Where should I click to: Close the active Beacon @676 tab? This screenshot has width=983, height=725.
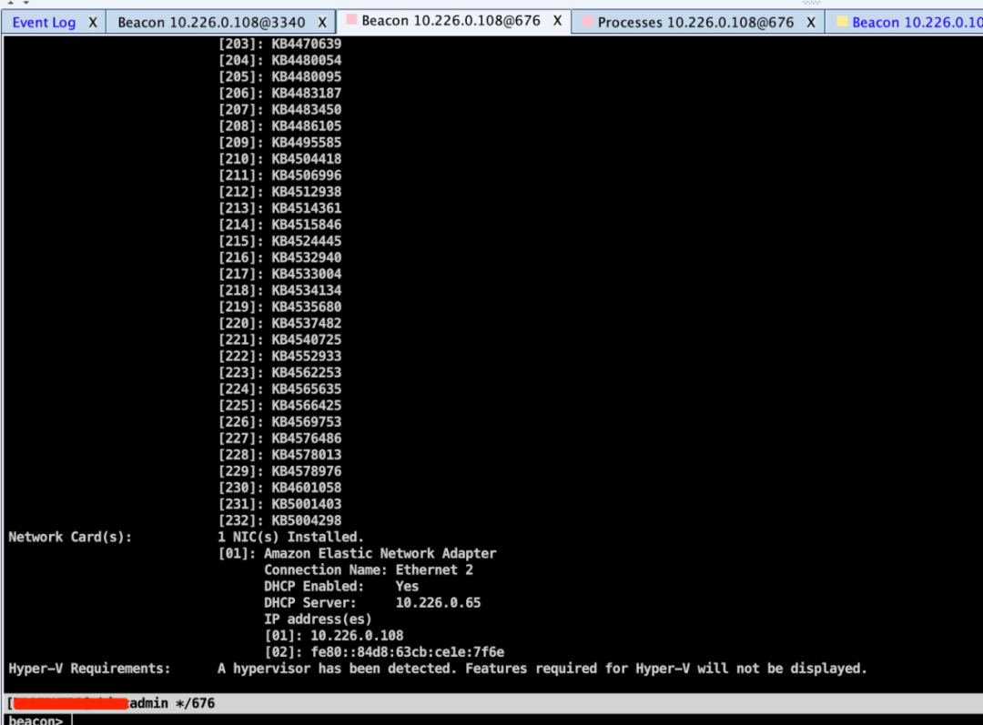[558, 20]
